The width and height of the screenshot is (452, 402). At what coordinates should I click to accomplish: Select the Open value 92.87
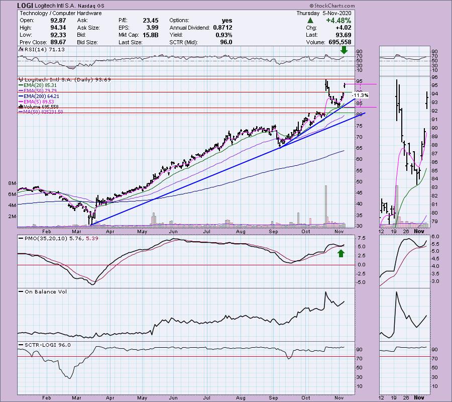[58, 21]
